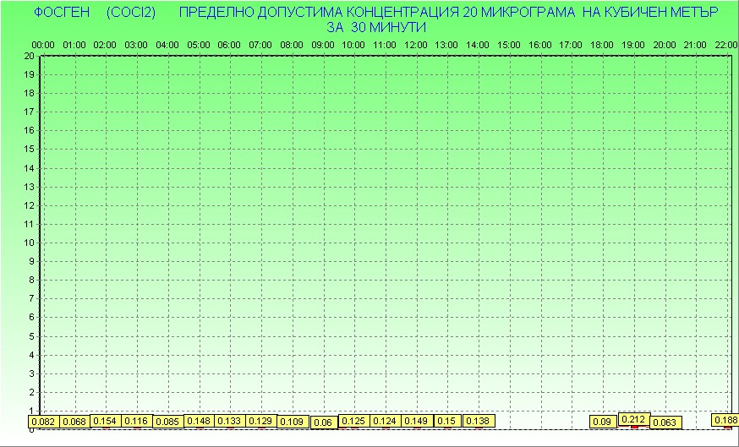Click the y-axis value 12
Image resolution: width=739 pixels, height=447 pixels.
tap(30, 205)
